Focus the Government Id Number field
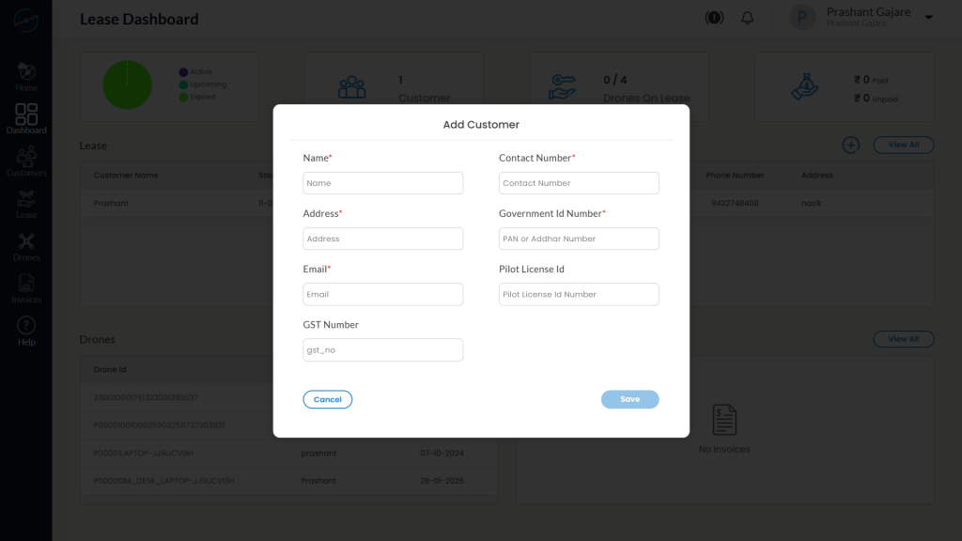 pyautogui.click(x=579, y=239)
